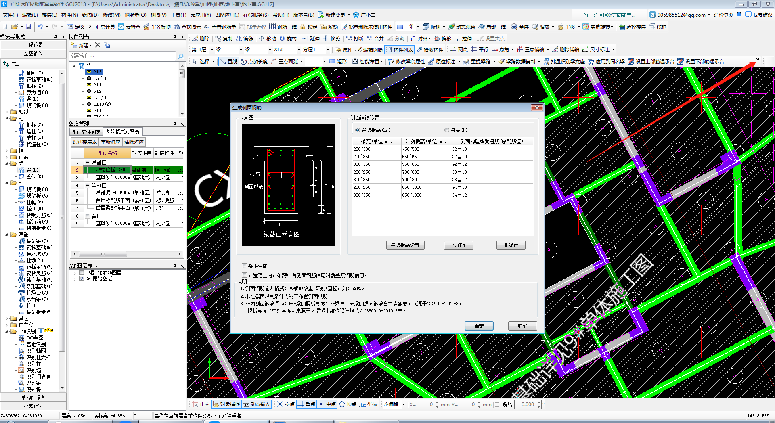Open 编辑钢筋 edit rebar panel
This screenshot has width=775, height=423.
(x=369, y=50)
